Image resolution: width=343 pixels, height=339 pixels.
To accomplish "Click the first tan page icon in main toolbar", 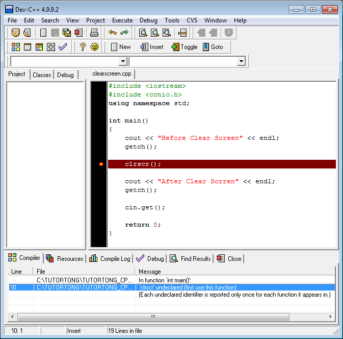I will 15,33.
